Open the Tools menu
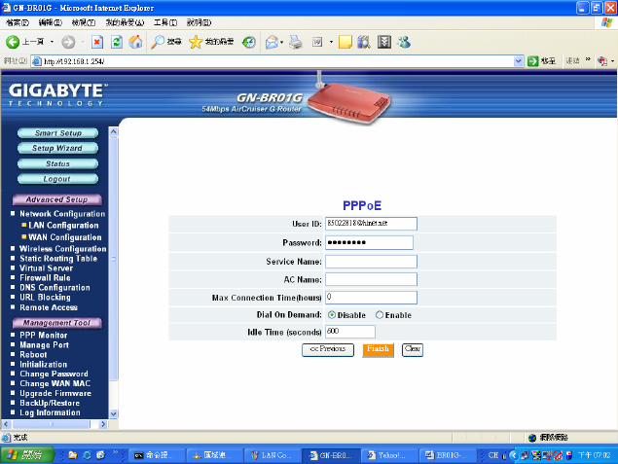Viewport: 618px width, 464px height. [165, 22]
